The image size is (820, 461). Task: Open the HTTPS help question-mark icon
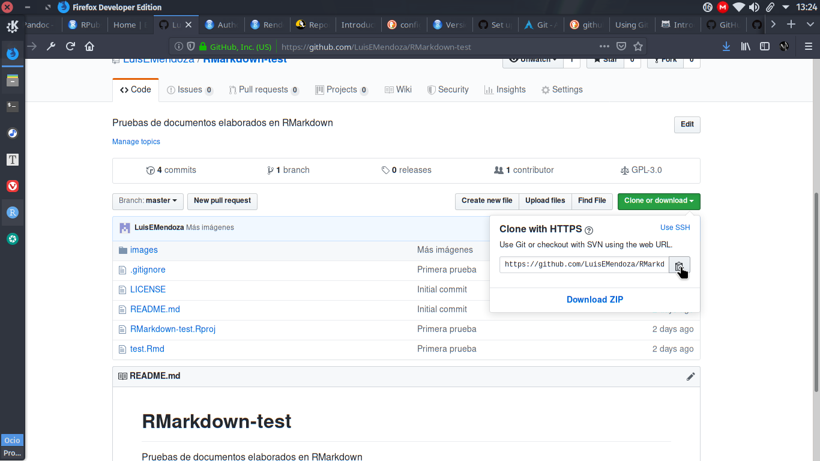pyautogui.click(x=589, y=230)
